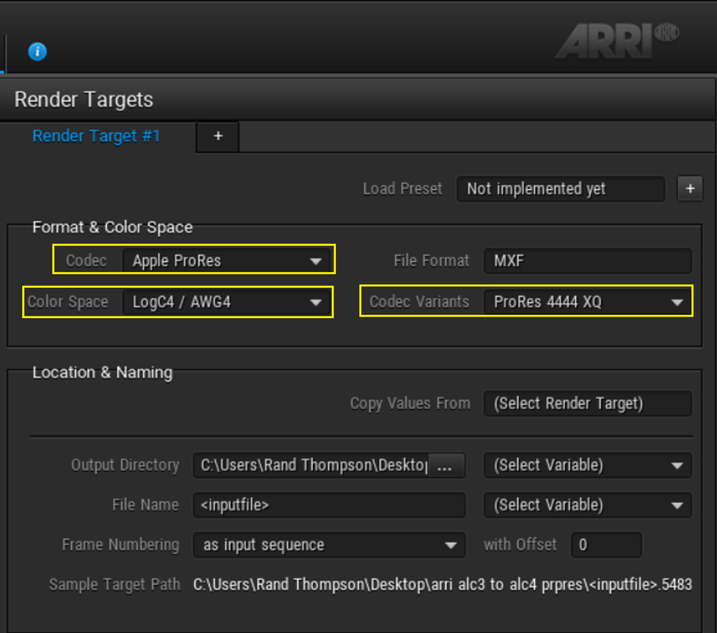
Task: Open the Load Preset field
Action: tap(561, 188)
